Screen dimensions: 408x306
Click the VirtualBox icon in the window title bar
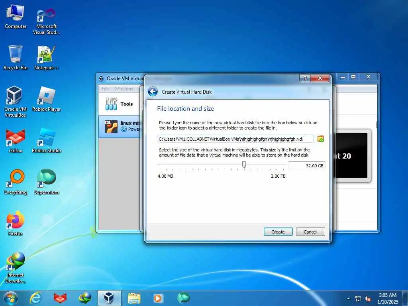[x=102, y=78]
